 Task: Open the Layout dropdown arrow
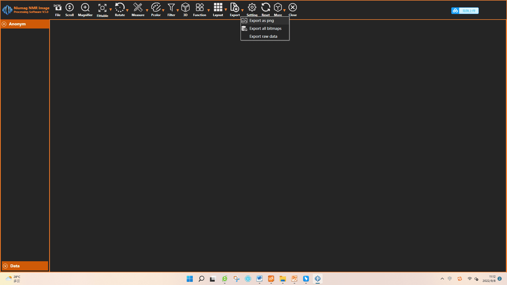pyautogui.click(x=226, y=10)
